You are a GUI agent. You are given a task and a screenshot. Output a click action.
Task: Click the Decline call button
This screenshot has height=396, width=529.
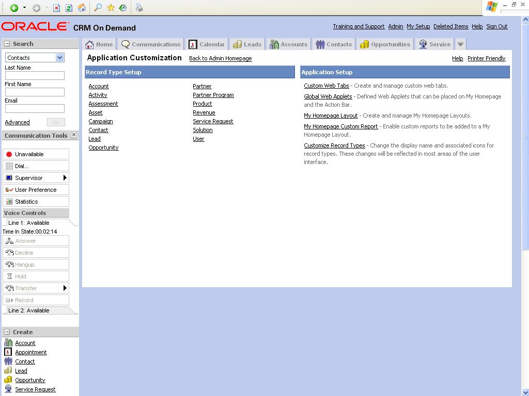point(36,253)
